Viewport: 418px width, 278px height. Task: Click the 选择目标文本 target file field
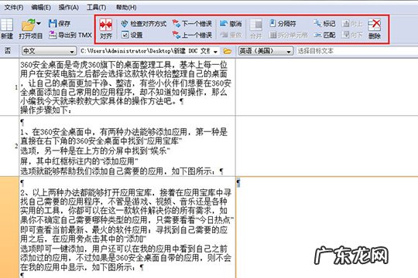(357, 51)
